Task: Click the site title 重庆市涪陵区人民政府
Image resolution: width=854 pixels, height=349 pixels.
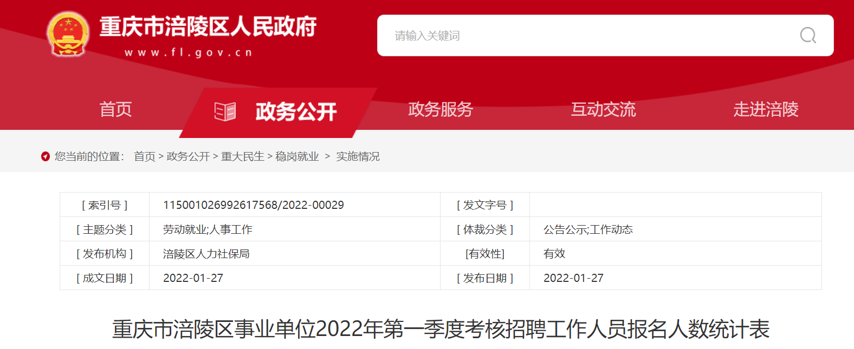Action: (208, 27)
